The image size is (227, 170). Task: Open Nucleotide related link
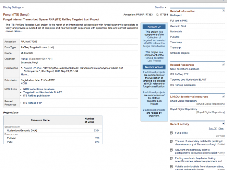176,31
